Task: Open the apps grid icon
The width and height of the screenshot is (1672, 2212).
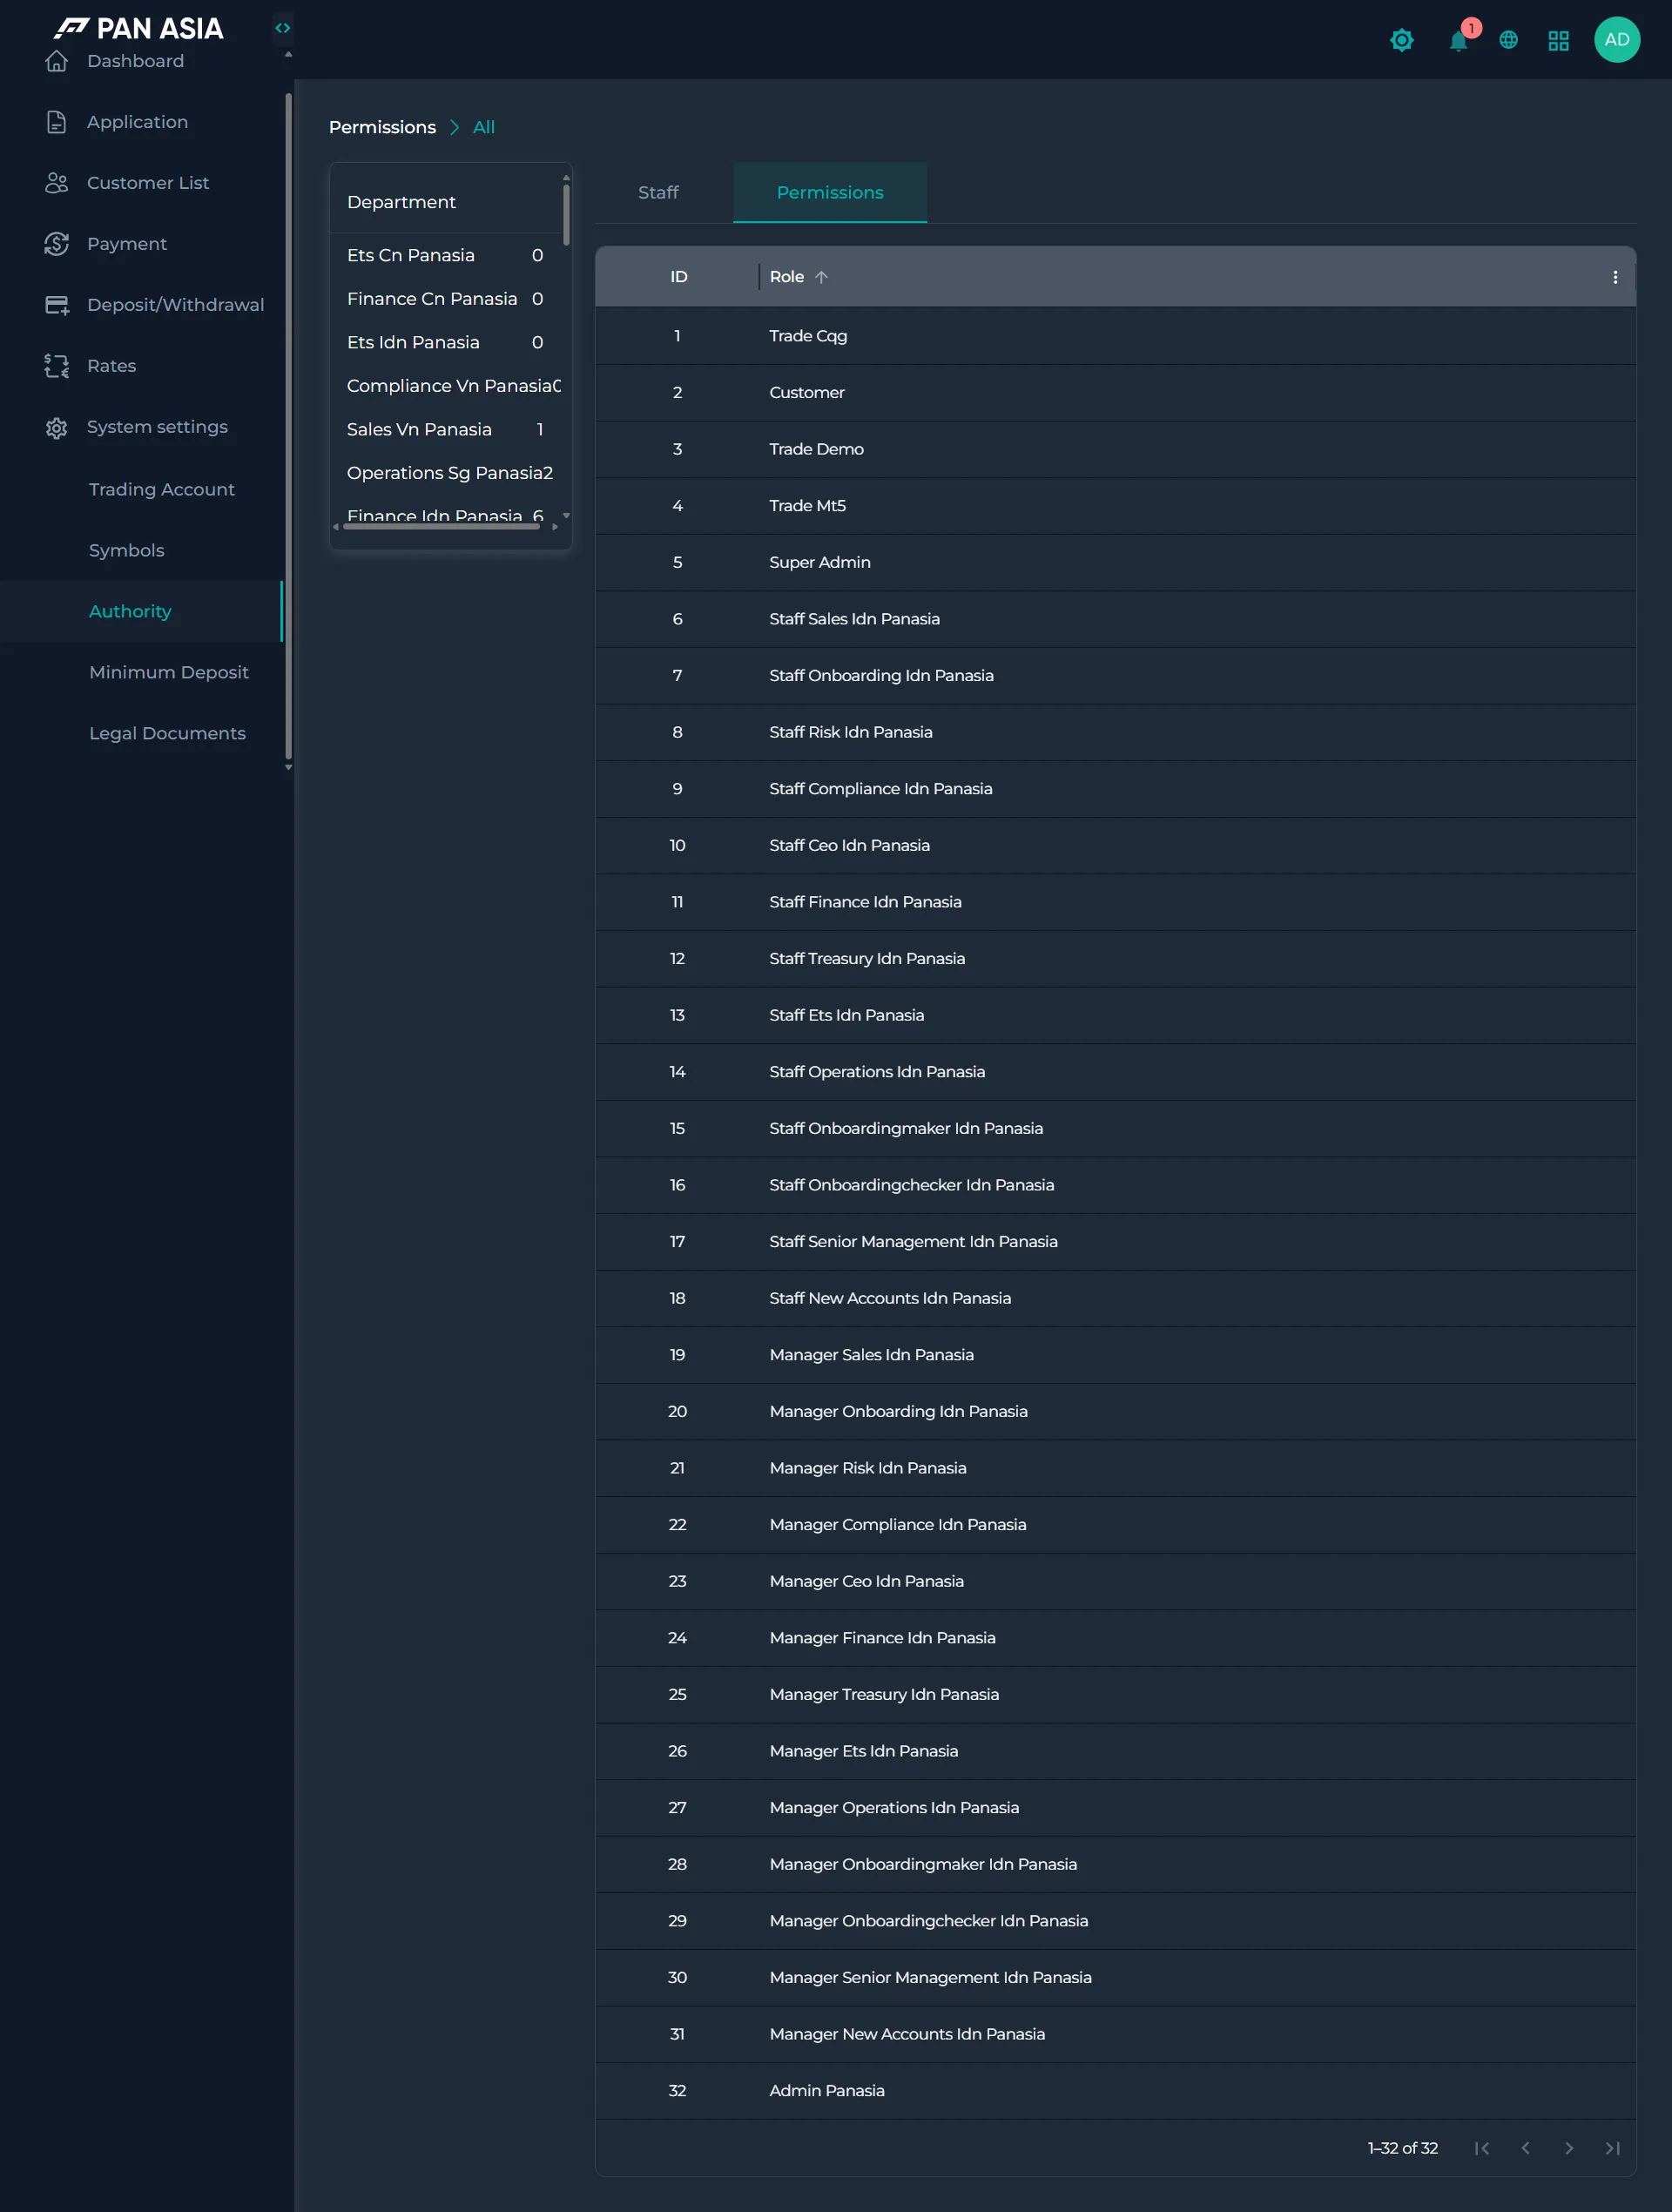Action: coord(1559,40)
